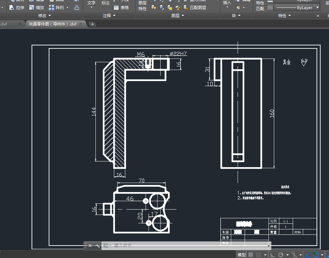
Task: Click Match Properties (特性匹配)
Action: click(260, 5)
